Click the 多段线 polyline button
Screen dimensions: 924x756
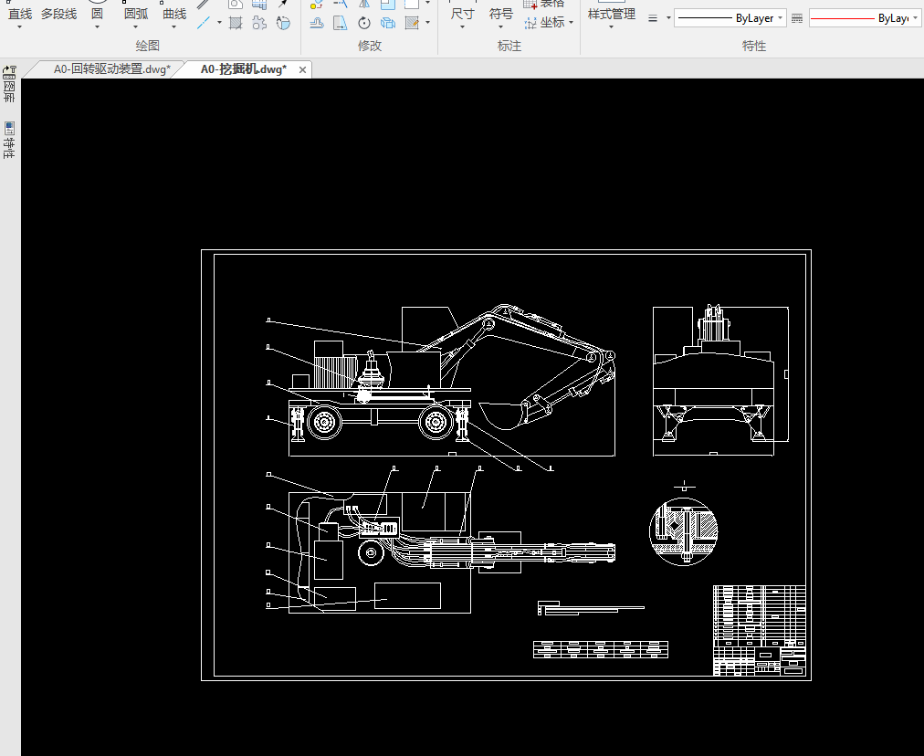click(x=58, y=14)
